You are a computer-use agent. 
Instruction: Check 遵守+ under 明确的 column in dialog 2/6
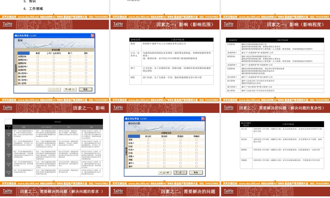click(196, 163)
